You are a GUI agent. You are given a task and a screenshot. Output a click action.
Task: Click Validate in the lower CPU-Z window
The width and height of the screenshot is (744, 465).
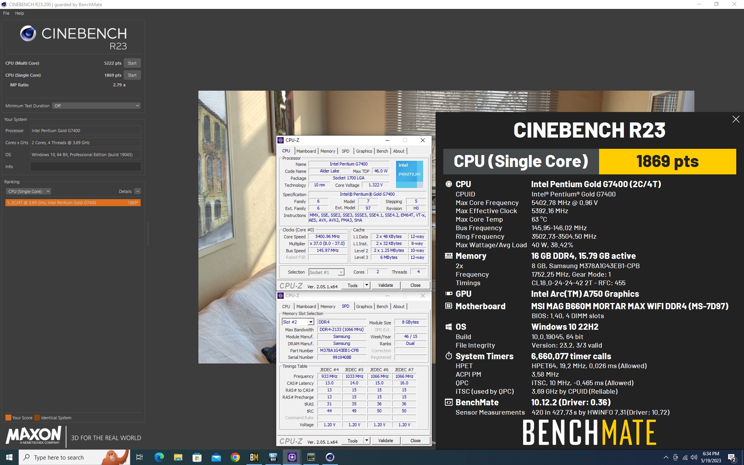click(386, 441)
